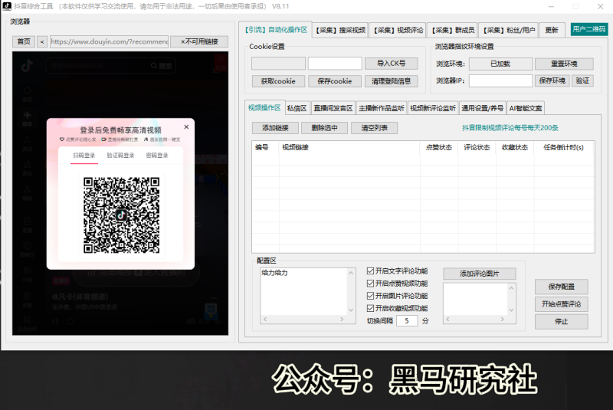Viewport: 613px width, 410px height.
Task: Click the 已加载 environment button
Action: tap(500, 64)
